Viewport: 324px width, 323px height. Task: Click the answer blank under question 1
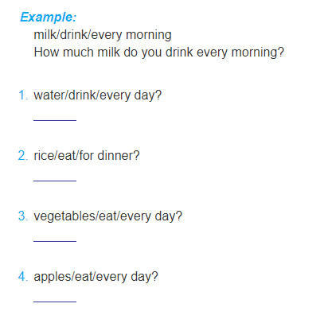click(x=55, y=120)
